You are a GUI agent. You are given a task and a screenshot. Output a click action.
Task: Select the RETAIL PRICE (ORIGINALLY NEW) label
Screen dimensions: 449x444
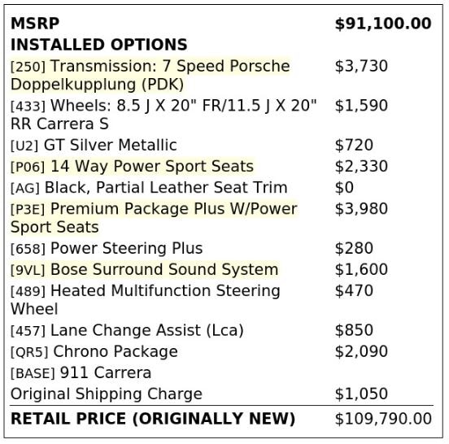pos(153,419)
